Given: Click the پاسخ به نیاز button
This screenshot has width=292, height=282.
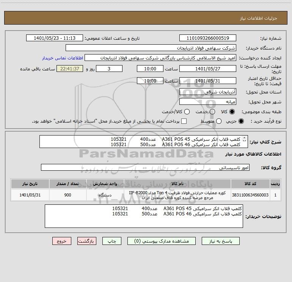Looking at the screenshot, I should 221,241.
